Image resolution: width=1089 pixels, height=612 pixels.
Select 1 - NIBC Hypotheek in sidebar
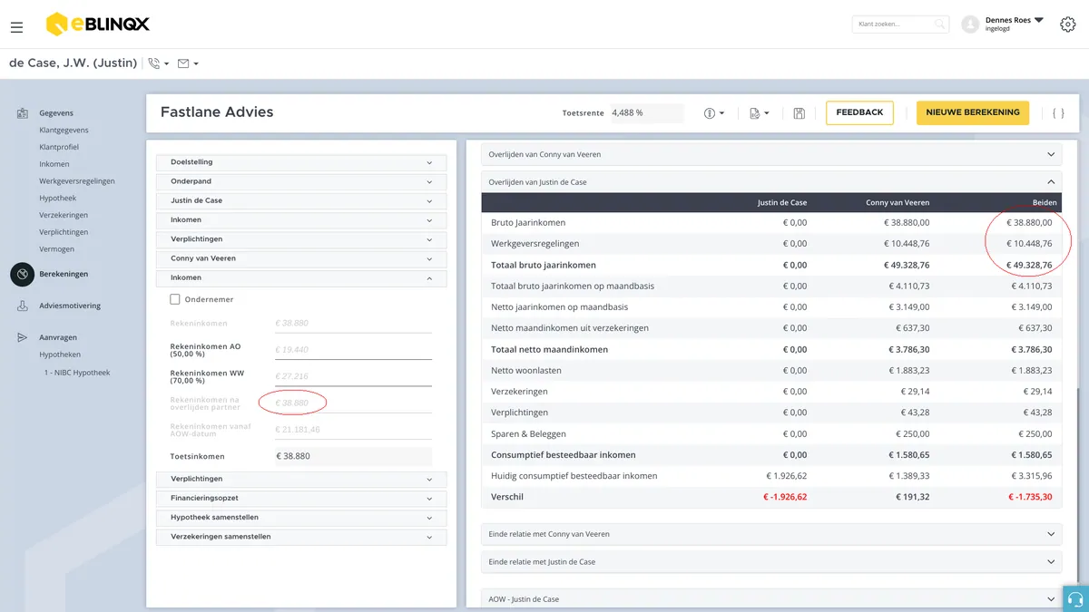pos(77,373)
